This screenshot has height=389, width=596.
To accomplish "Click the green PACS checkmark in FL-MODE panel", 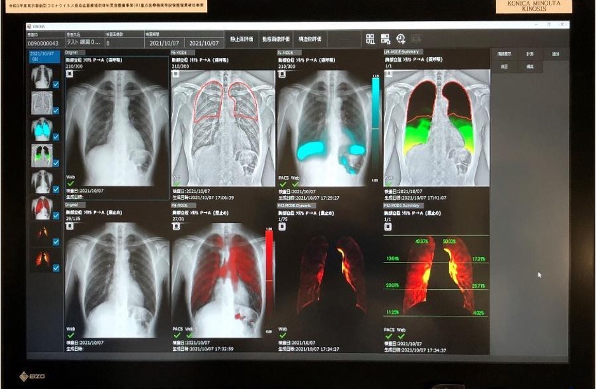I will pyautogui.click(x=283, y=184).
